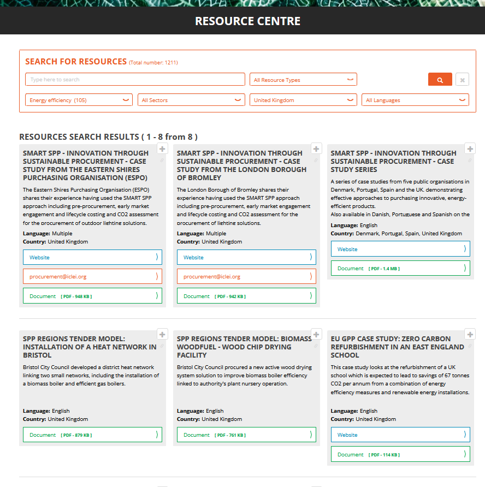Open the All Languages dropdown
485x487 pixels.
(x=415, y=100)
